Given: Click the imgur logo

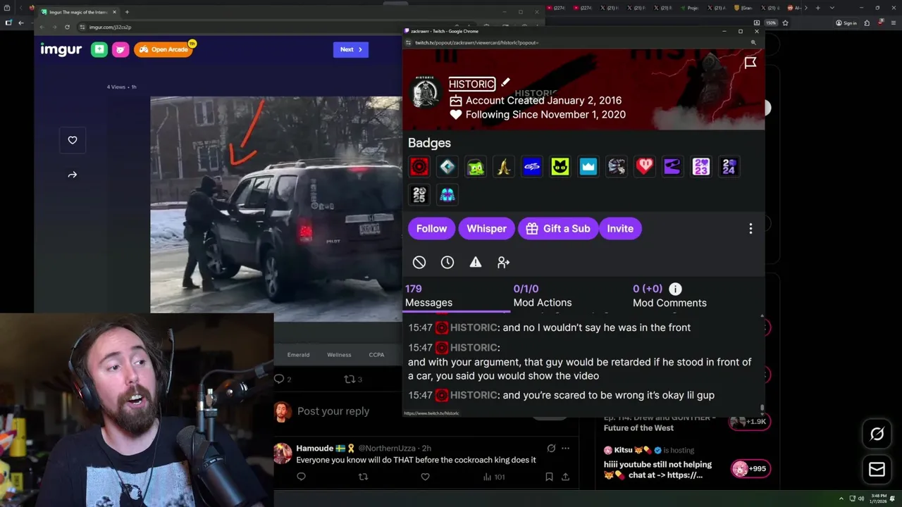Looking at the screenshot, I should [61, 49].
